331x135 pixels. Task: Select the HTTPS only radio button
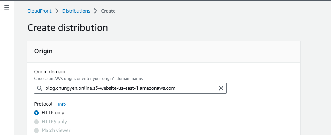37,122
